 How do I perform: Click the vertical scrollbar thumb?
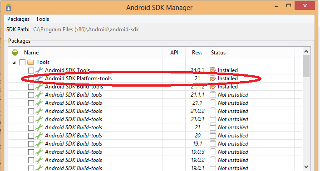306,66
